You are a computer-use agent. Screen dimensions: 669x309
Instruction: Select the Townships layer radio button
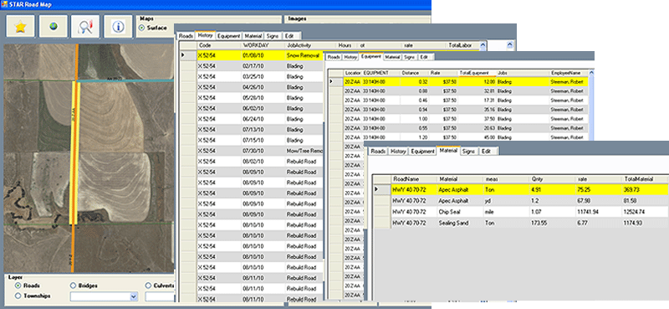[18, 296]
